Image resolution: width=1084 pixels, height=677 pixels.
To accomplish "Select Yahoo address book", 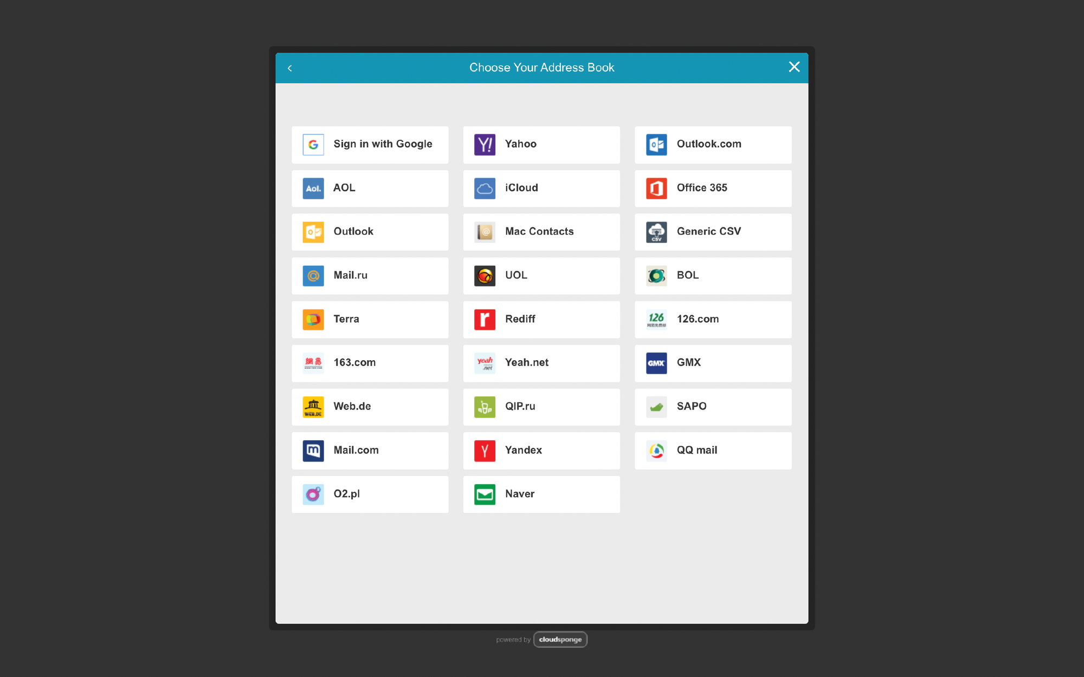I will tap(541, 144).
